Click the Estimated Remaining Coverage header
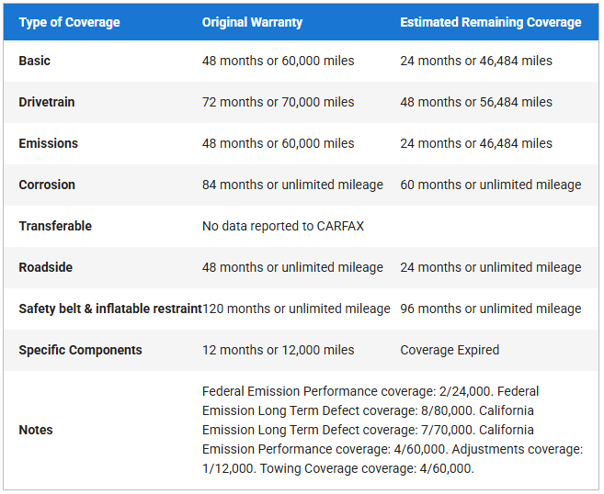This screenshot has height=494, width=604. point(490,22)
